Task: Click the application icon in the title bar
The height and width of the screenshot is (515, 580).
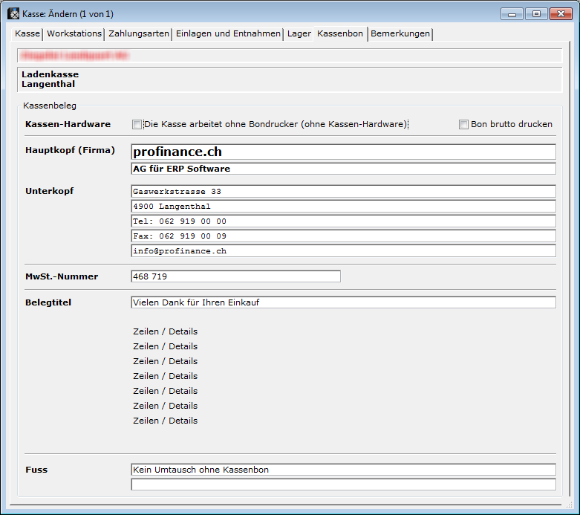Action: tap(13, 14)
